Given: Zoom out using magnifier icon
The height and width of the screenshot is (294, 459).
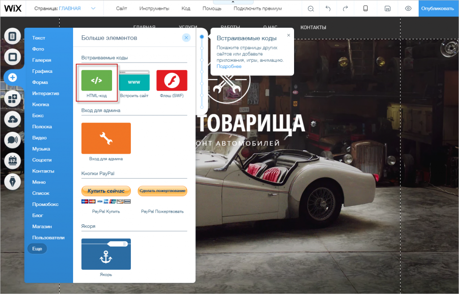Looking at the screenshot, I should point(311,8).
